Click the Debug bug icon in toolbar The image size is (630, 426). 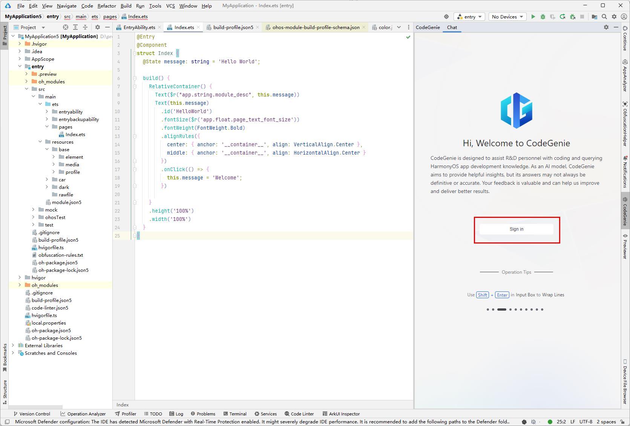coord(543,17)
